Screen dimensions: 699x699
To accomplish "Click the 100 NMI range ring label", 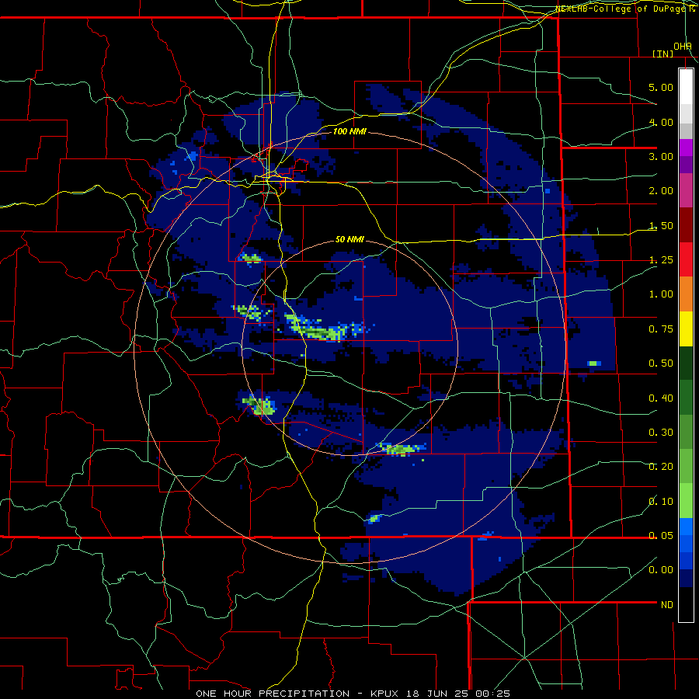I will pos(349,131).
